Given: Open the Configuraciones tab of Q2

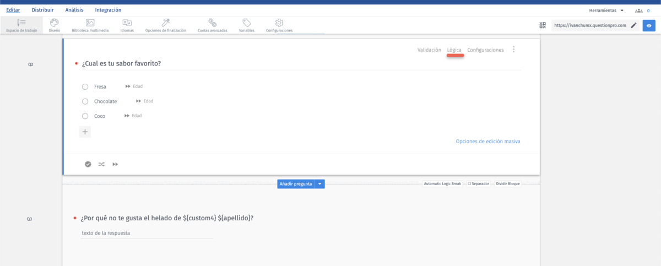Looking at the screenshot, I should pyautogui.click(x=485, y=50).
